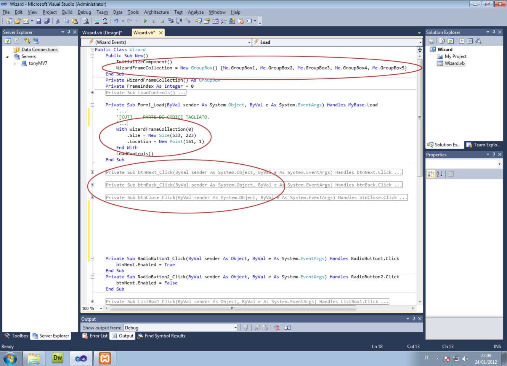507x366 pixels.
Task: Toggle Categorized view in Properties panel
Action: tap(431, 174)
